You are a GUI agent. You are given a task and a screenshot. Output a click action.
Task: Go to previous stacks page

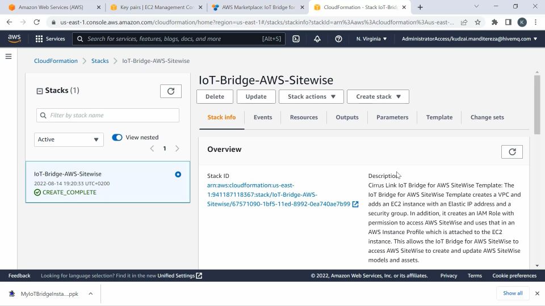click(x=152, y=148)
